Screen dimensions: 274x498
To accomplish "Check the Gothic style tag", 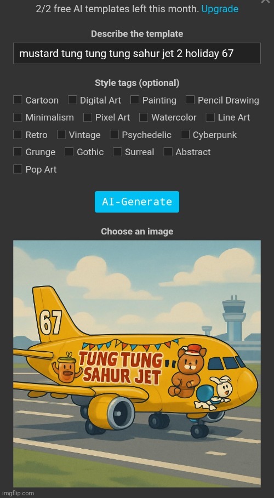I will (x=68, y=152).
